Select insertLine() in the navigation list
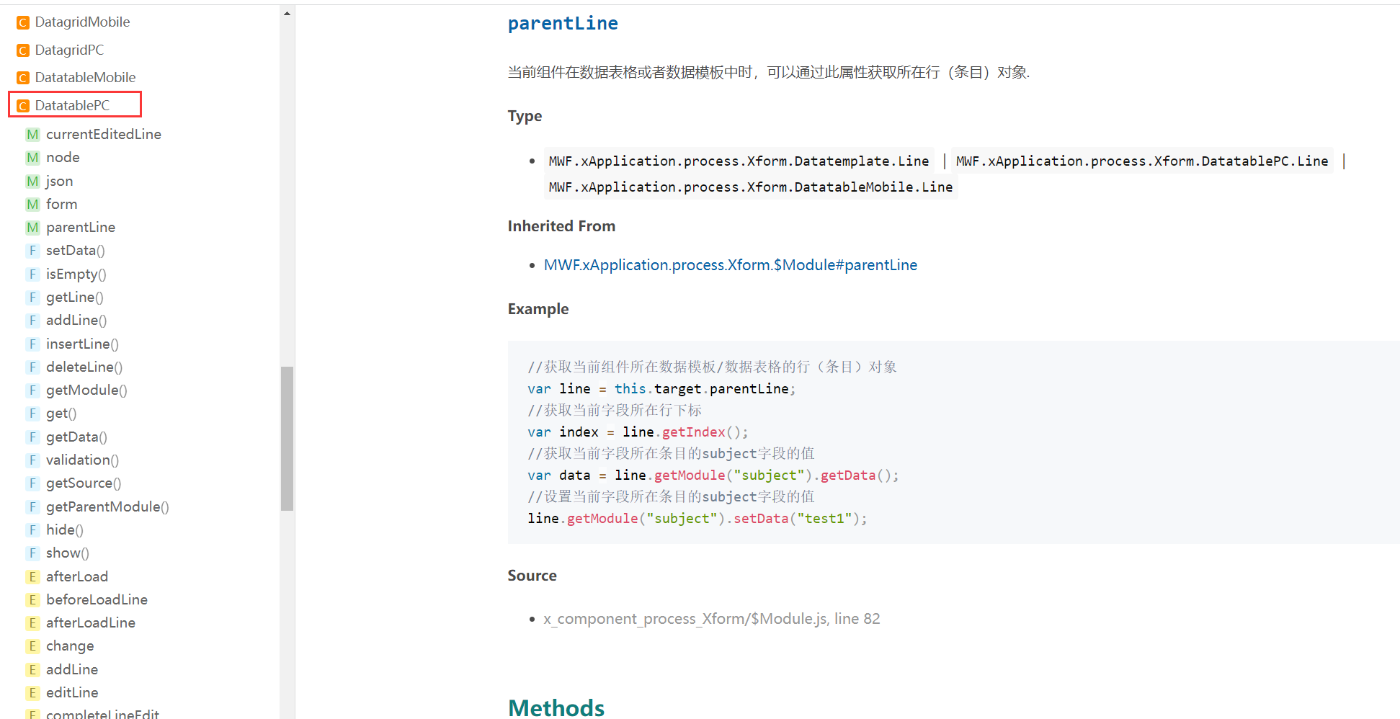 click(82, 344)
